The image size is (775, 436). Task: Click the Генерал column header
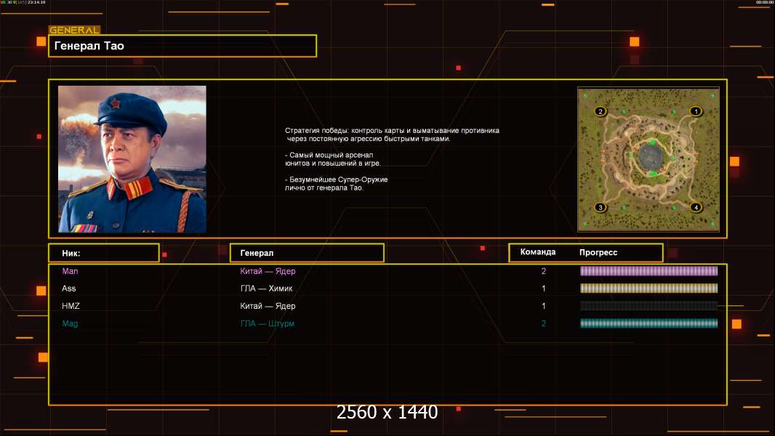pyautogui.click(x=307, y=253)
